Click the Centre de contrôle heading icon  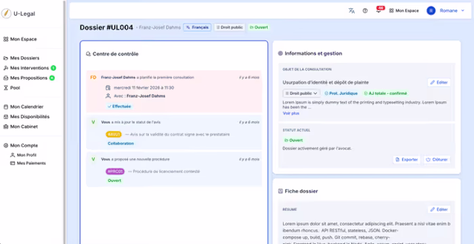coord(88,54)
